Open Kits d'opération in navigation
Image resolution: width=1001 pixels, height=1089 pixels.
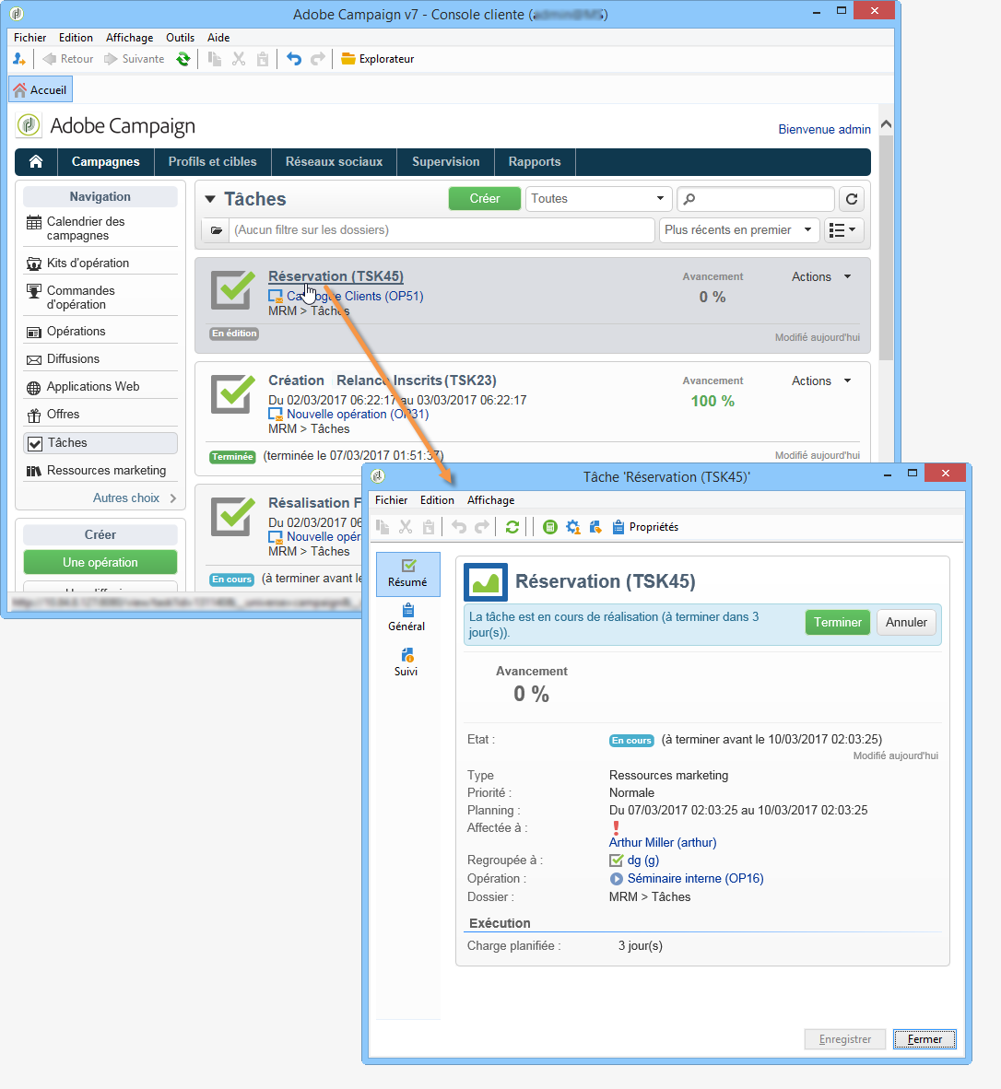tap(100, 263)
